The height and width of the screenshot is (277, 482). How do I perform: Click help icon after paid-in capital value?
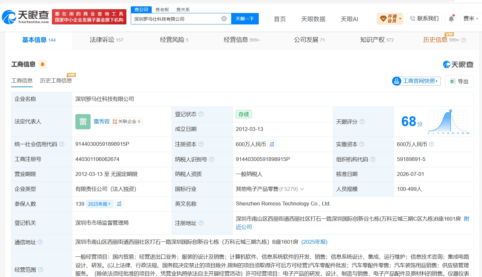pos(431,144)
